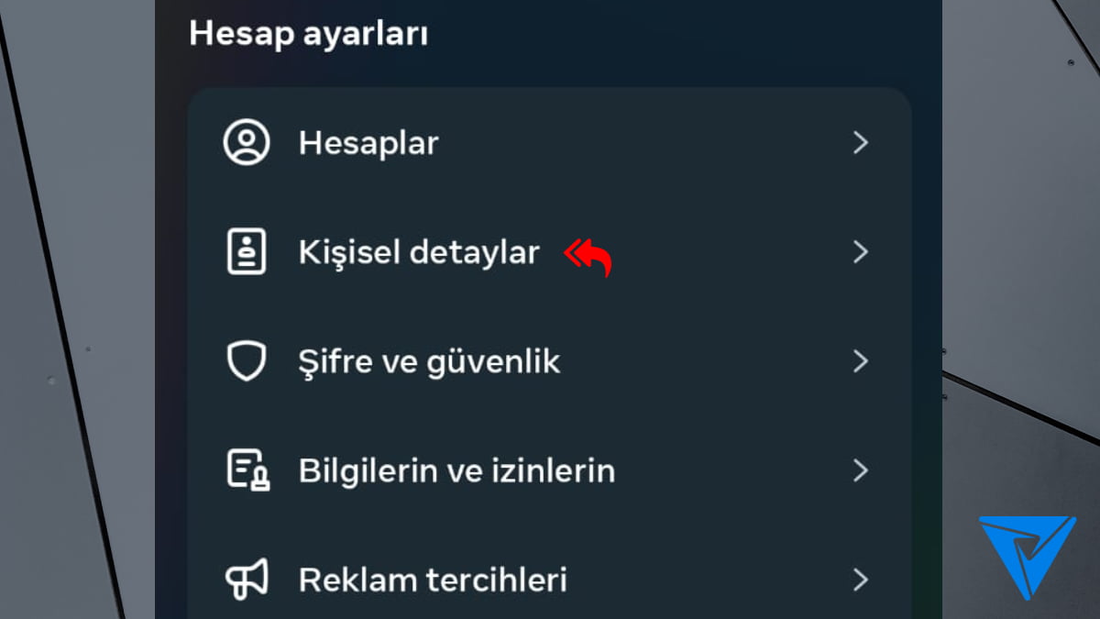Go to Şifre ve güvenlik label
The image size is (1100, 619).
(429, 361)
